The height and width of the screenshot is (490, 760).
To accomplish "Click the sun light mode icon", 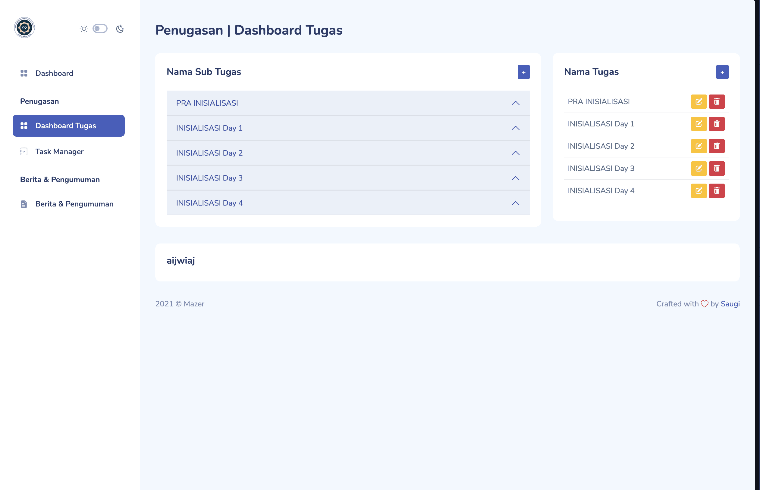I will [84, 29].
